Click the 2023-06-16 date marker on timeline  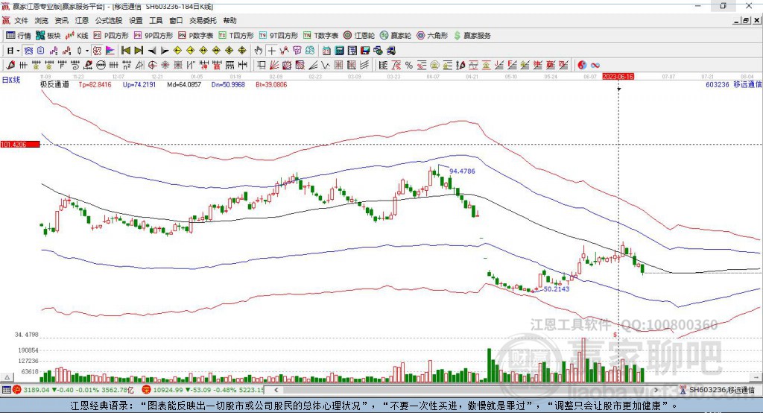618,77
